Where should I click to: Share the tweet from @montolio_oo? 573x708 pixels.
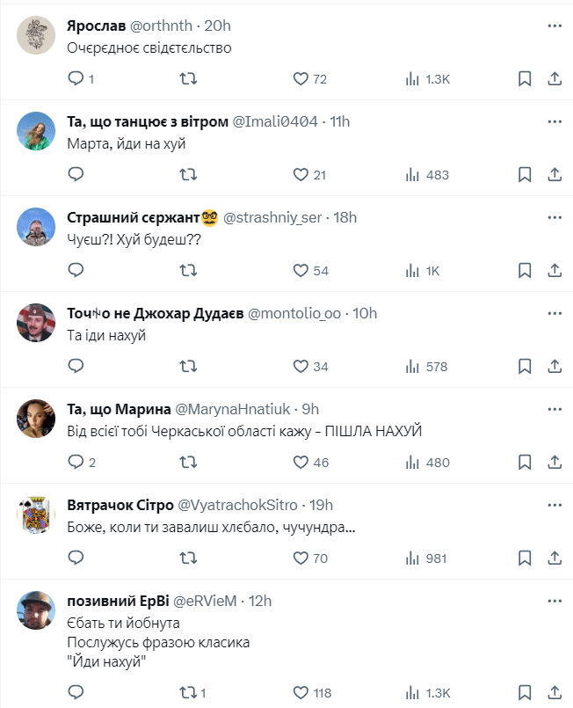[555, 366]
